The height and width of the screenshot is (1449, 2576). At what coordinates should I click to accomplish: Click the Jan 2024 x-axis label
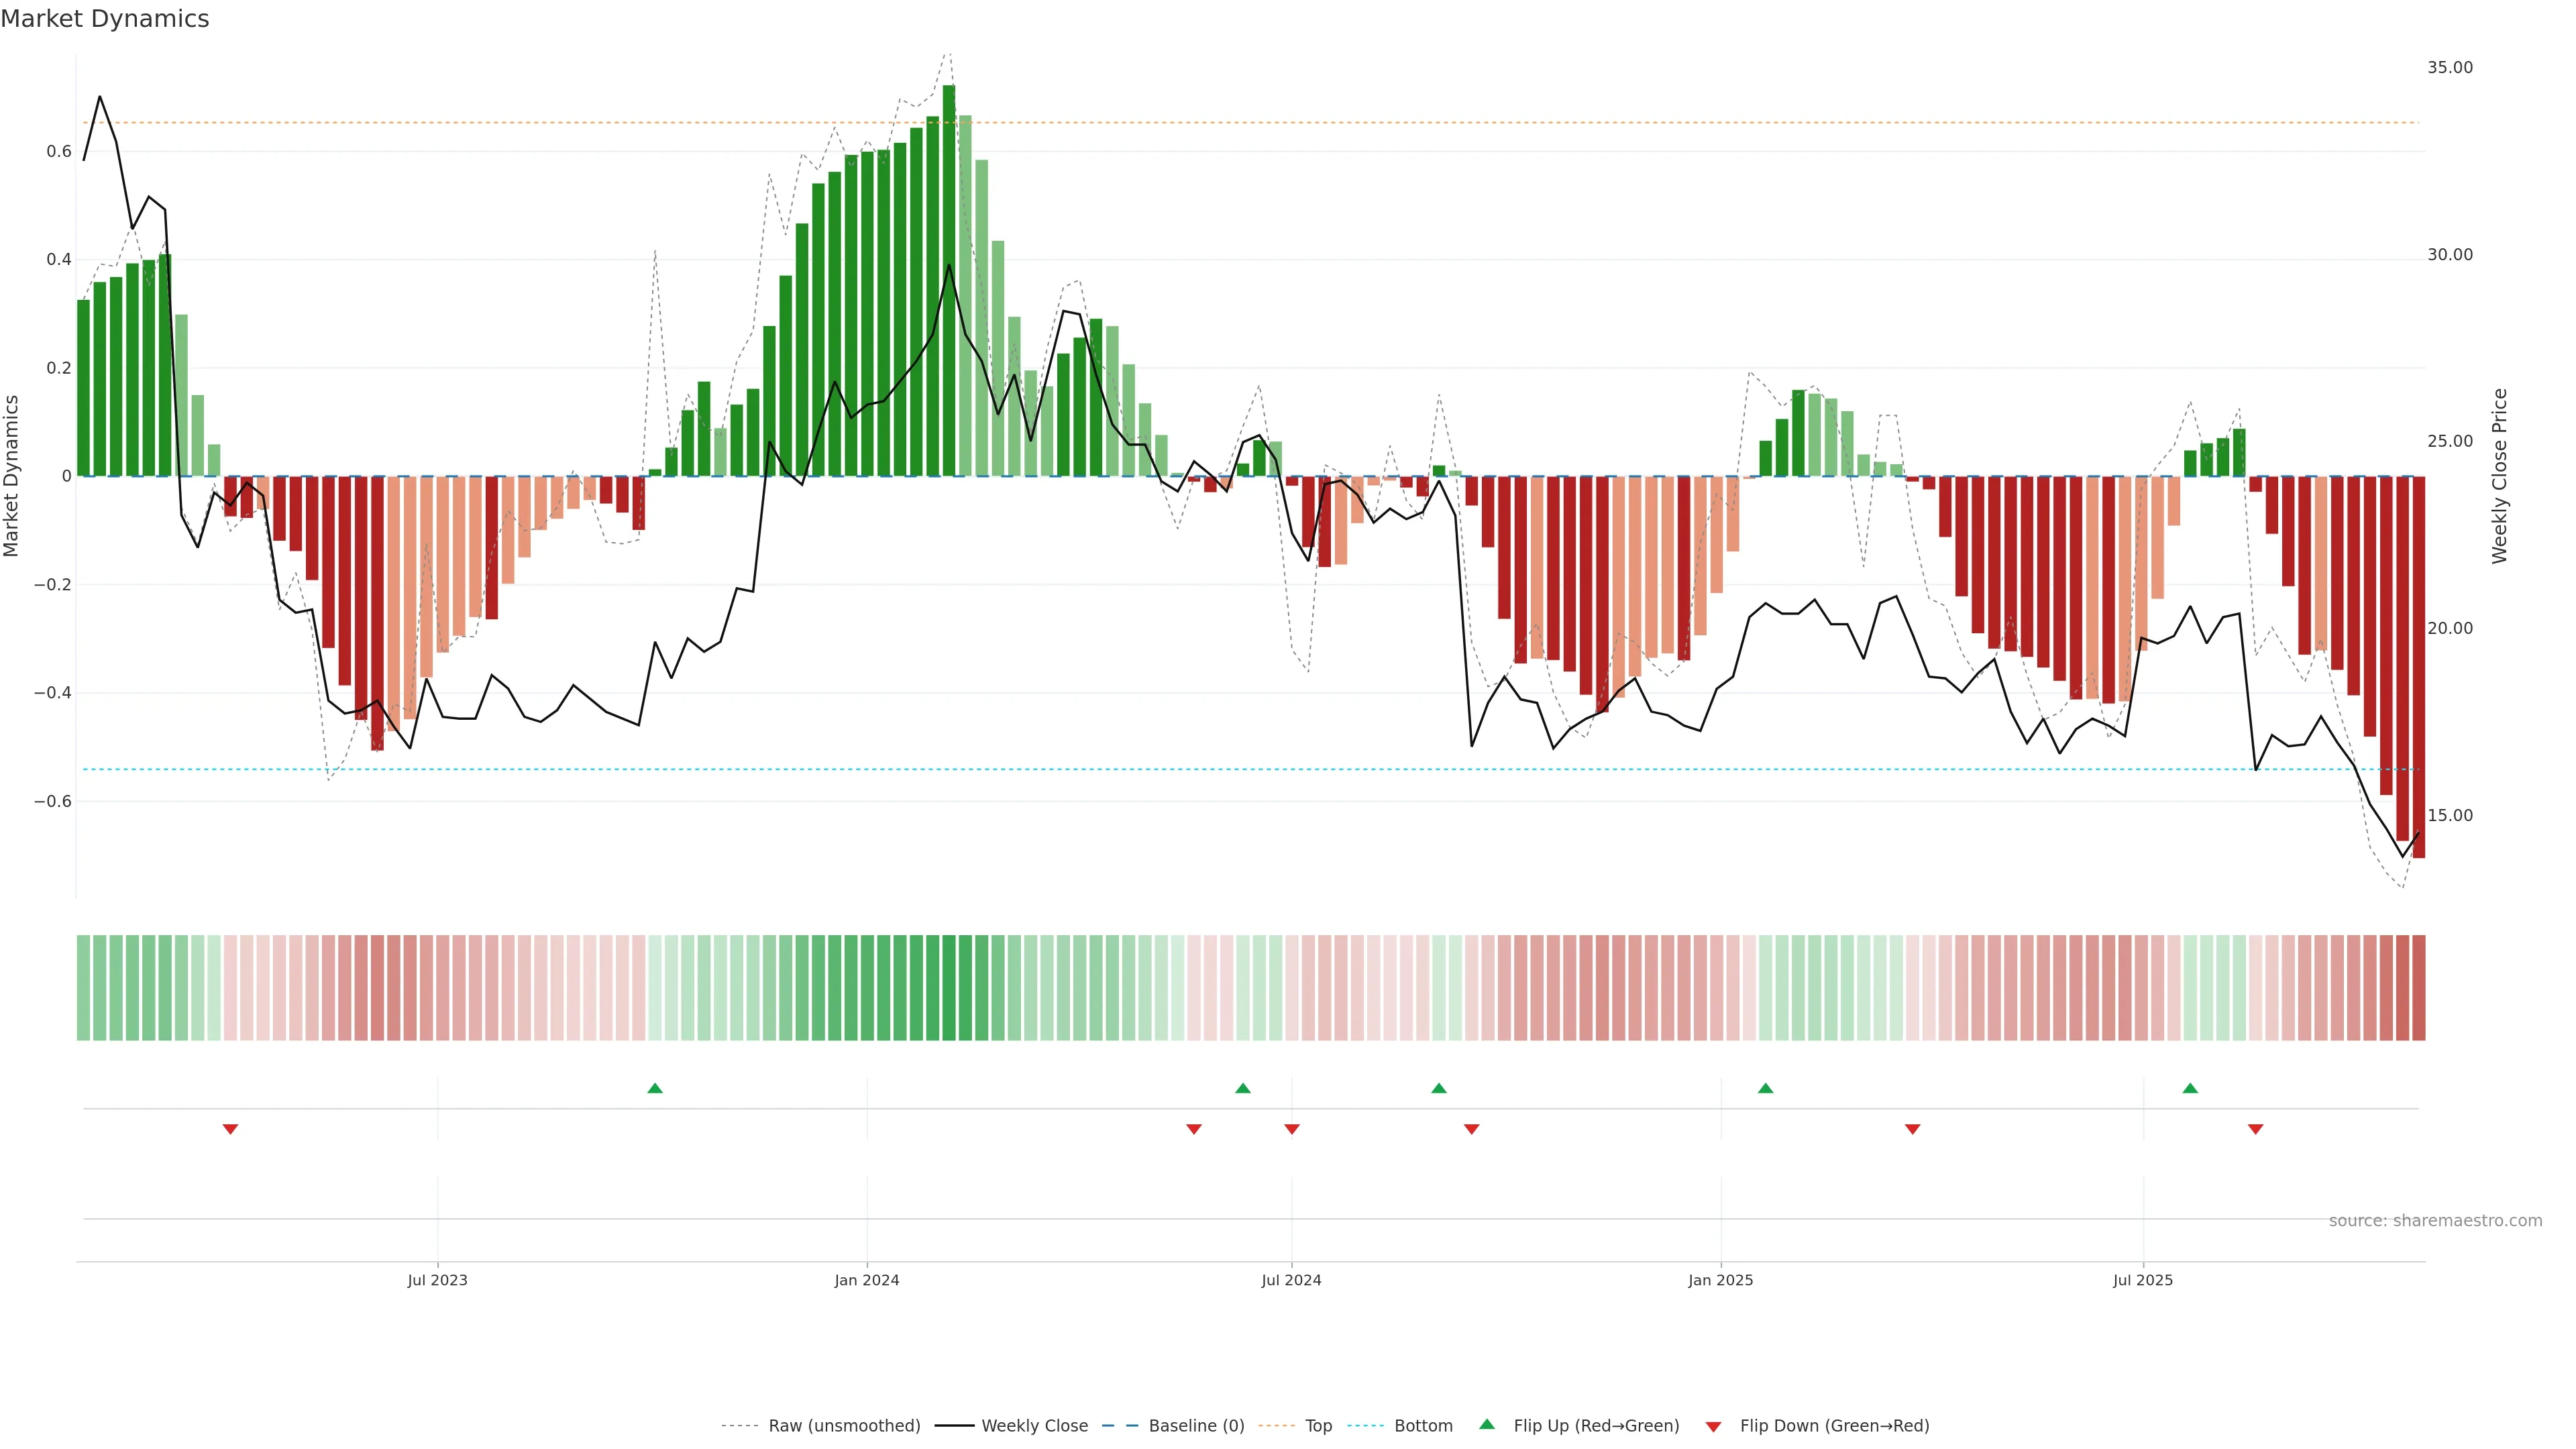(867, 1280)
